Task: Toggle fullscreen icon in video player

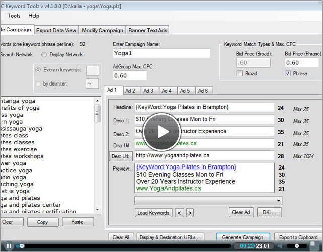Action: pos(314,245)
